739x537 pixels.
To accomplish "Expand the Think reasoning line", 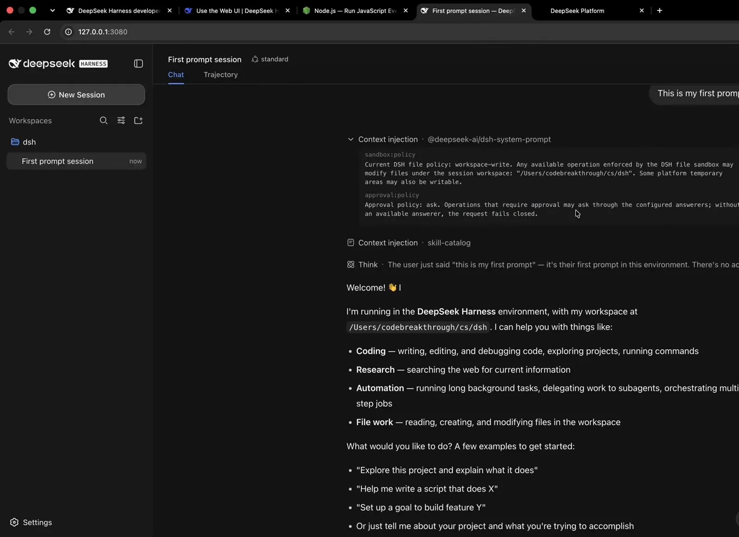I will coord(543,265).
